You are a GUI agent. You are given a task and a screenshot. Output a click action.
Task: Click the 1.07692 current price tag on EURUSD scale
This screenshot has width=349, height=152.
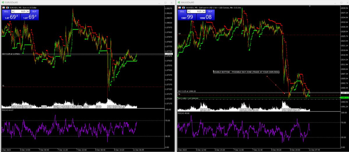[x=169, y=54]
